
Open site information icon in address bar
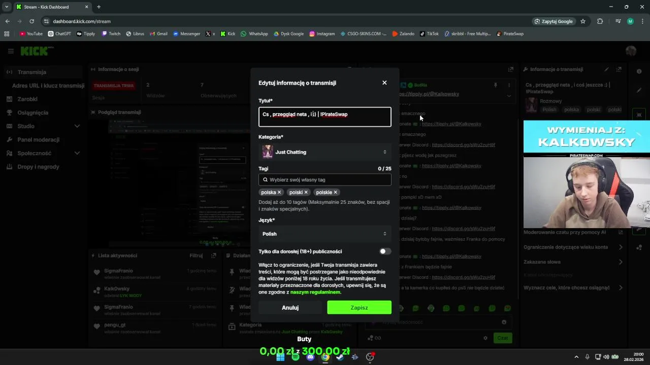point(46,21)
